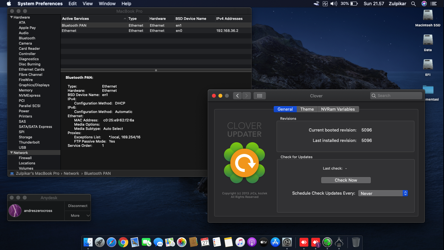The width and height of the screenshot is (444, 250).
Task: Open the Schedule Check Updates dropdown
Action: click(x=383, y=193)
